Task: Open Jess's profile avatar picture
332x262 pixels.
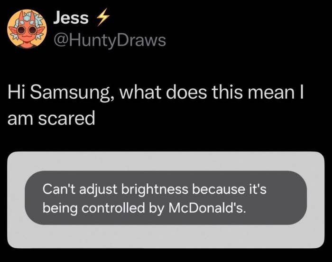Action: [x=27, y=29]
